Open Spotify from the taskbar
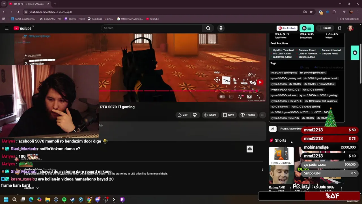The image size is (362, 204). (x=64, y=199)
